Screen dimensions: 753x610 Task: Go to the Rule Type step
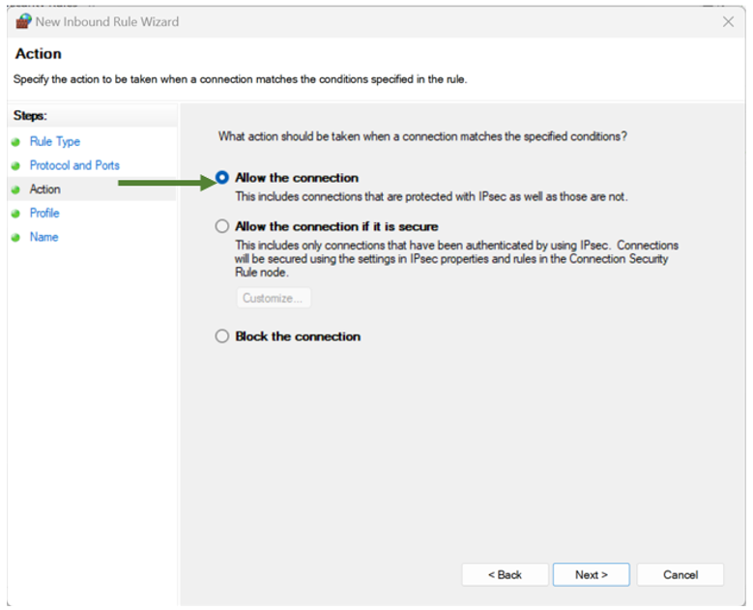click(x=55, y=142)
